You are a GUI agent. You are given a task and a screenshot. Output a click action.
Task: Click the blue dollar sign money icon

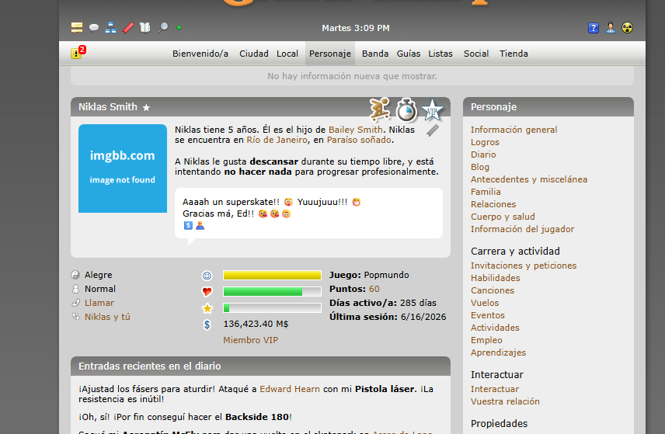(207, 325)
